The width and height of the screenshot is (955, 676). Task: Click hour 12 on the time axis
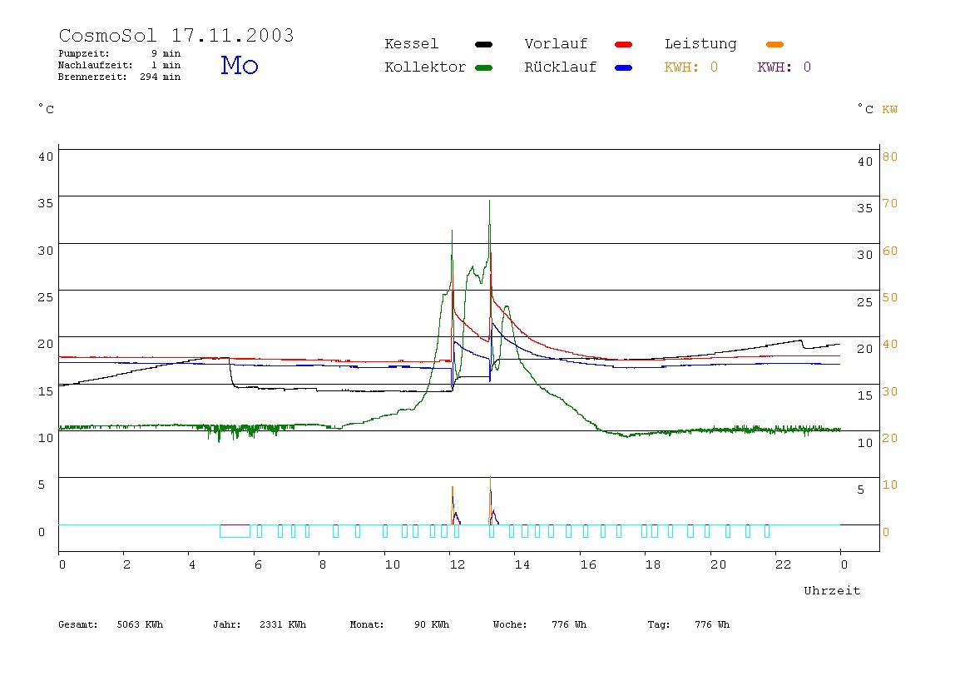(458, 565)
